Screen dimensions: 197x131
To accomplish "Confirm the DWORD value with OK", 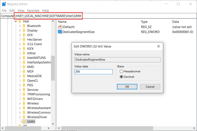I will 127,86.
